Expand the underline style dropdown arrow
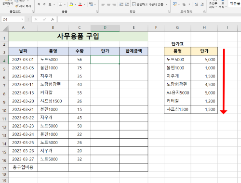The image size is (241, 183). [x=54, y=4]
